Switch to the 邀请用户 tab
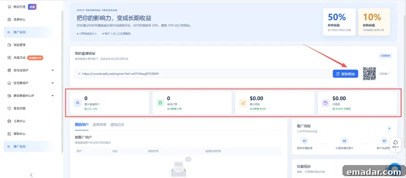The height and width of the screenshot is (178, 406). coord(81,124)
